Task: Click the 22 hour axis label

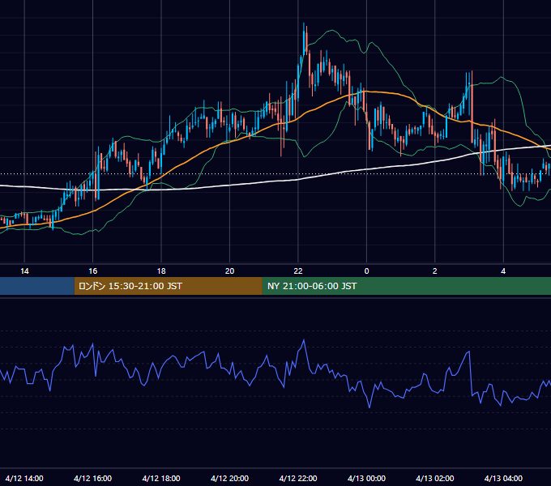Action: click(298, 271)
